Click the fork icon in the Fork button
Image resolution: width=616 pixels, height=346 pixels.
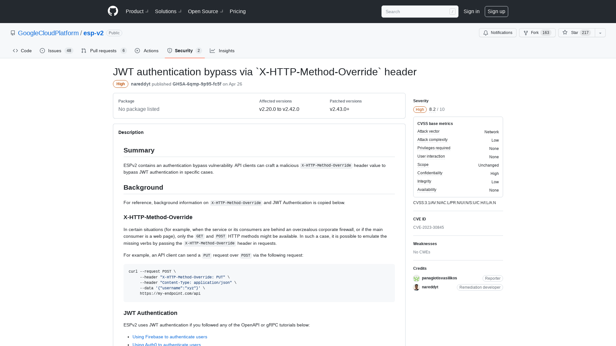pyautogui.click(x=526, y=33)
